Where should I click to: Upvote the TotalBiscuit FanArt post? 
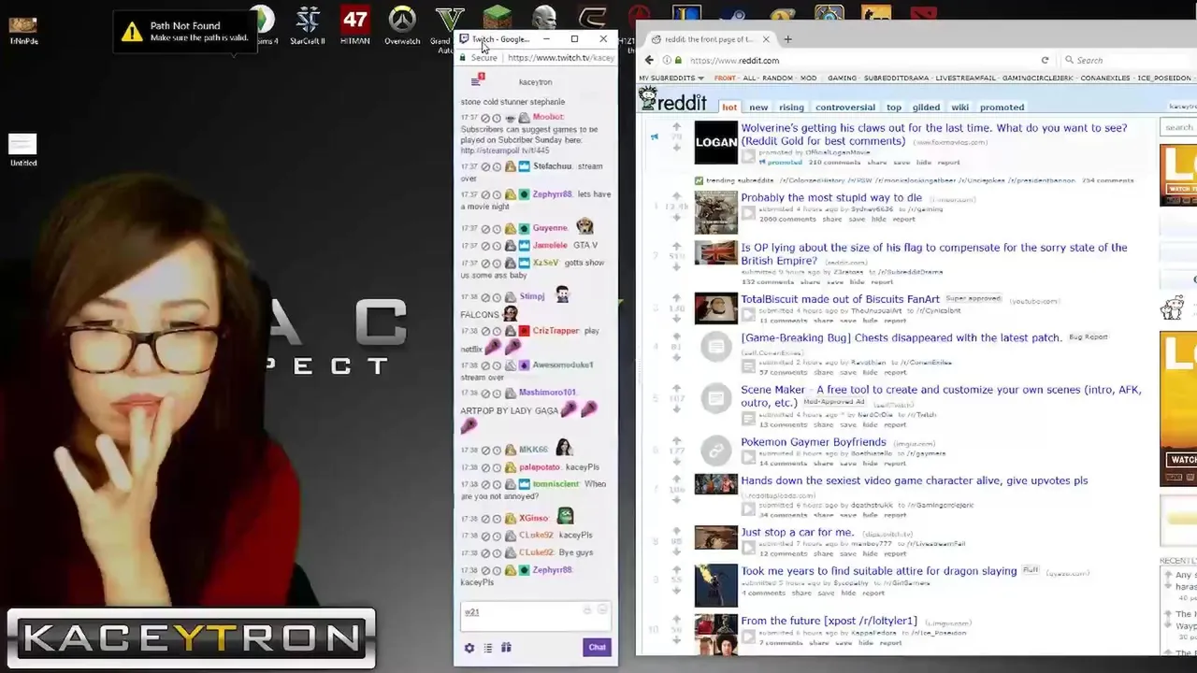pos(676,298)
